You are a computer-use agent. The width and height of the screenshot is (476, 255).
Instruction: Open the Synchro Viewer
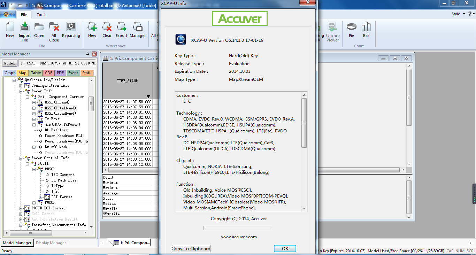(x=332, y=31)
